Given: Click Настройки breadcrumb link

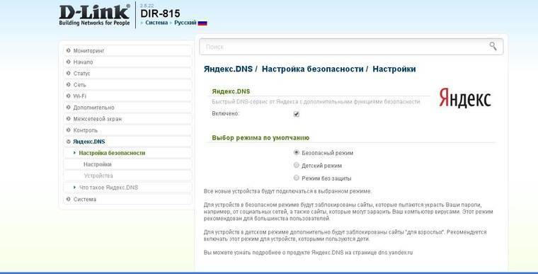Looking at the screenshot, I should pos(394,69).
